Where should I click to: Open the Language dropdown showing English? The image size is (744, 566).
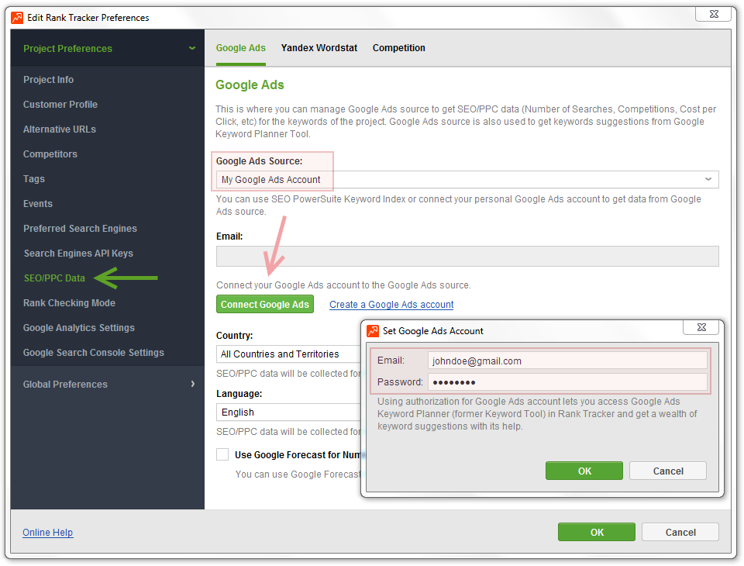[x=288, y=412]
